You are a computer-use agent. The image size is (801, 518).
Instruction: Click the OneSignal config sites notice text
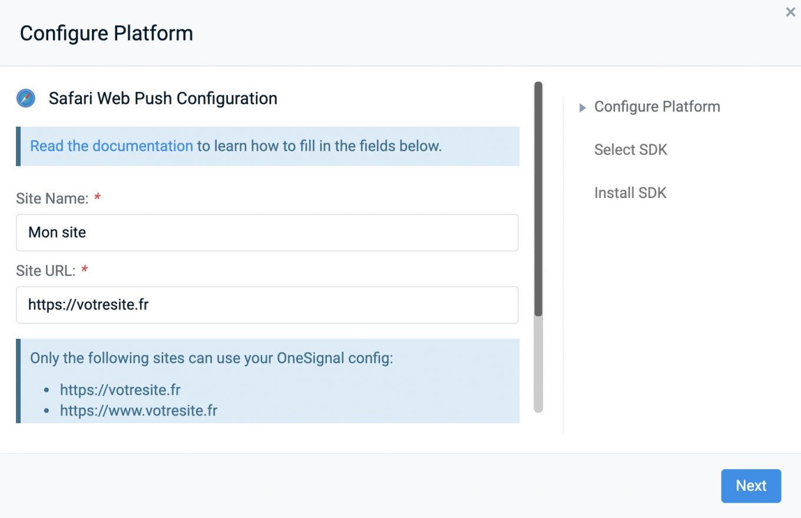(x=211, y=358)
